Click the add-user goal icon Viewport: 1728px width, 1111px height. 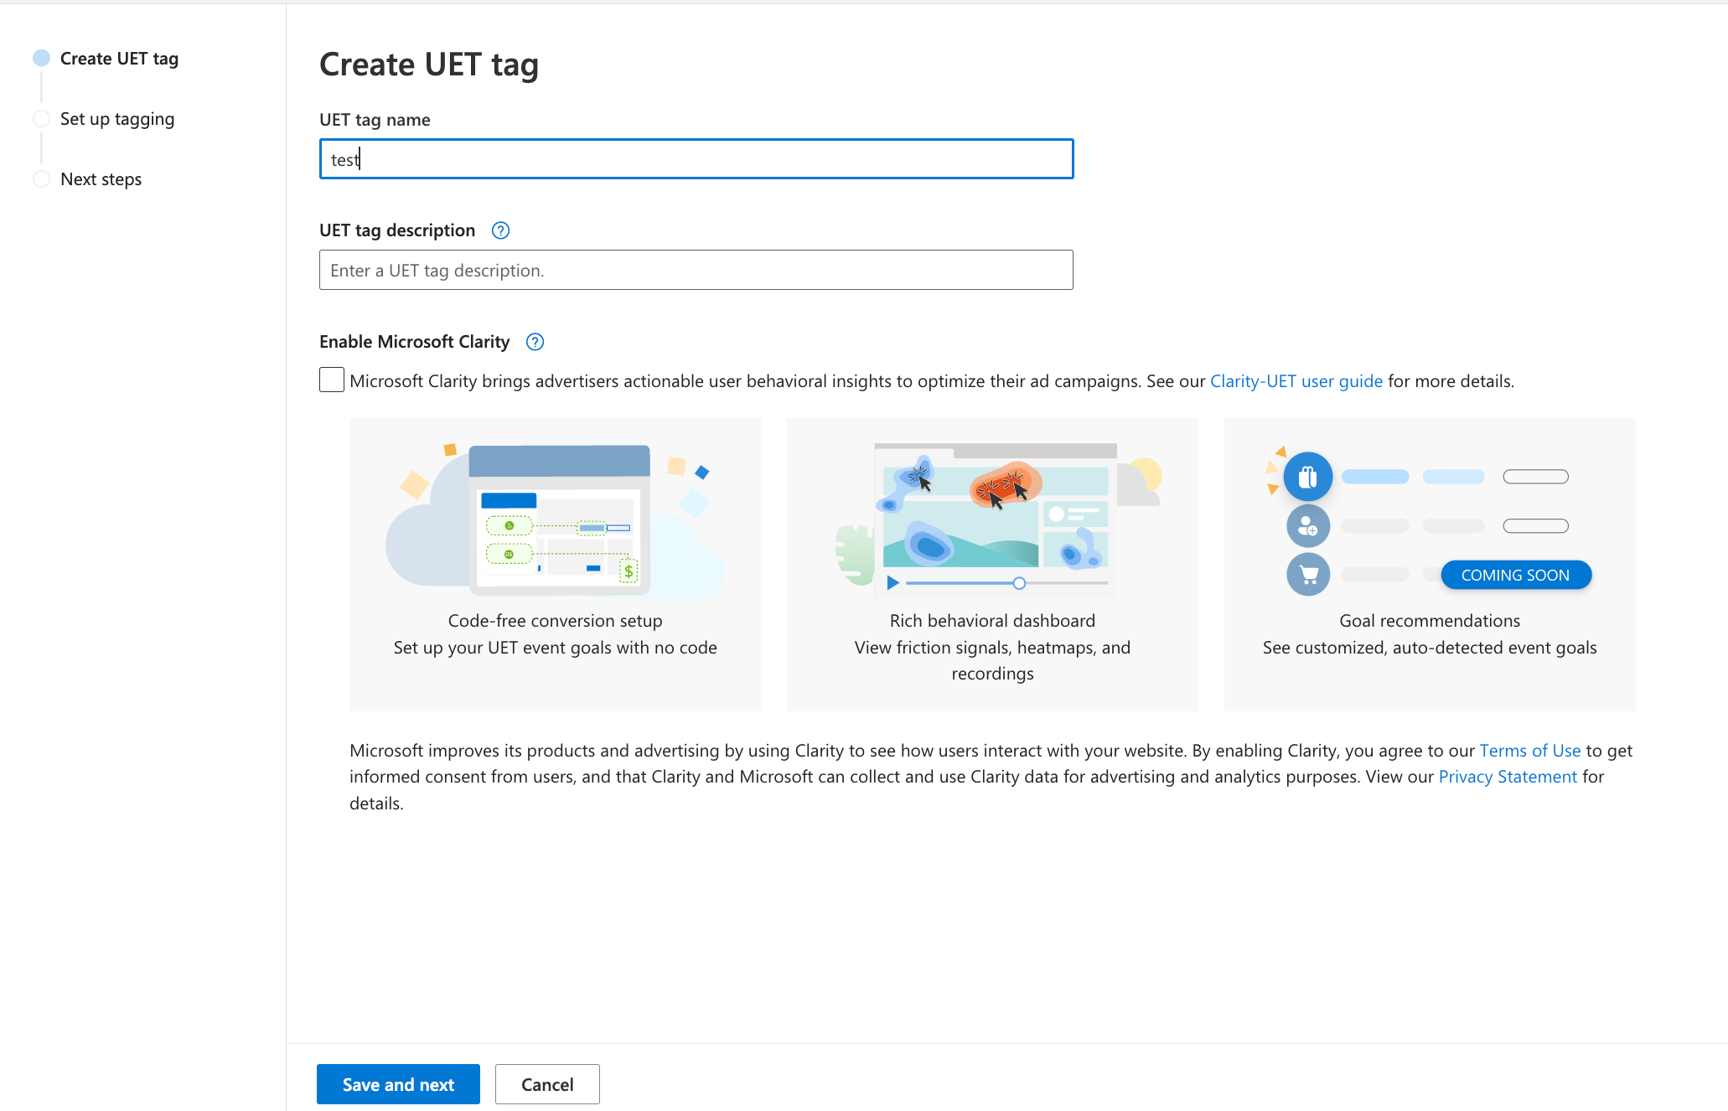tap(1307, 526)
